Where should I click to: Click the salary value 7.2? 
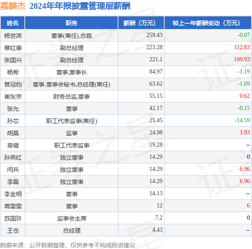159,218
